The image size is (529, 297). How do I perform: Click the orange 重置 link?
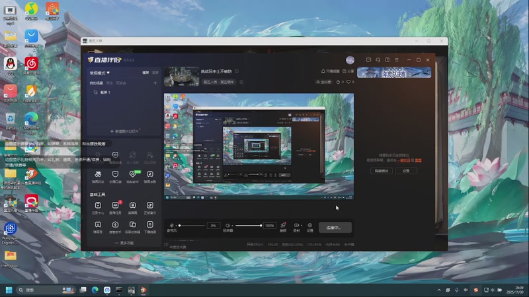[x=419, y=160]
